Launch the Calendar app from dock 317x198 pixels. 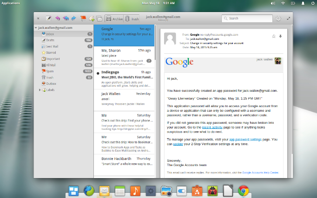pos(119,191)
